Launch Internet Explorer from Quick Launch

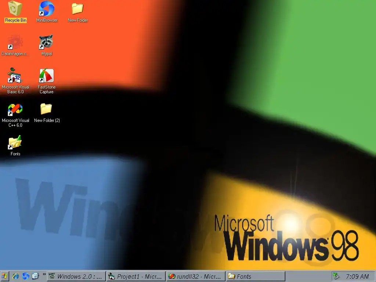coord(15,276)
